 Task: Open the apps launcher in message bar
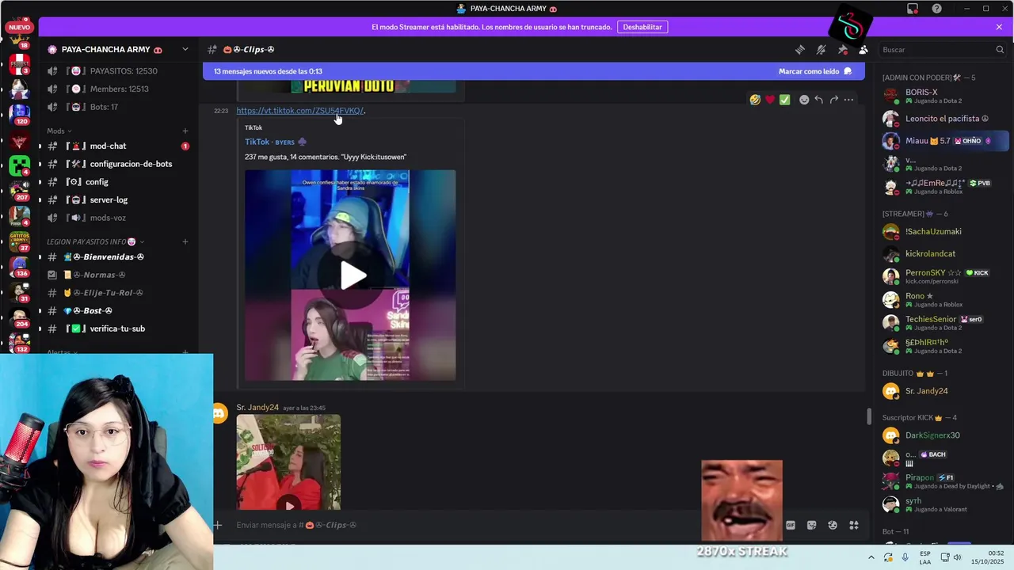[x=854, y=525]
